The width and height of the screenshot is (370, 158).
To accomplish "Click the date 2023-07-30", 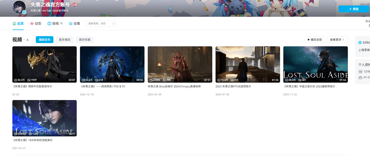I will (x=222, y=95).
